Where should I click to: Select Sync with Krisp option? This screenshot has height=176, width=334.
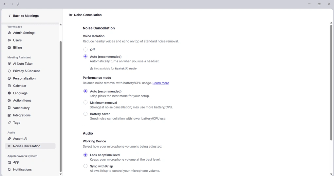(85, 166)
